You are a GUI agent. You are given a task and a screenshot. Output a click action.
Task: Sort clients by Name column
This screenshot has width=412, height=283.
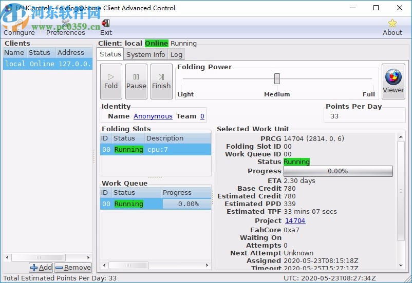point(14,52)
